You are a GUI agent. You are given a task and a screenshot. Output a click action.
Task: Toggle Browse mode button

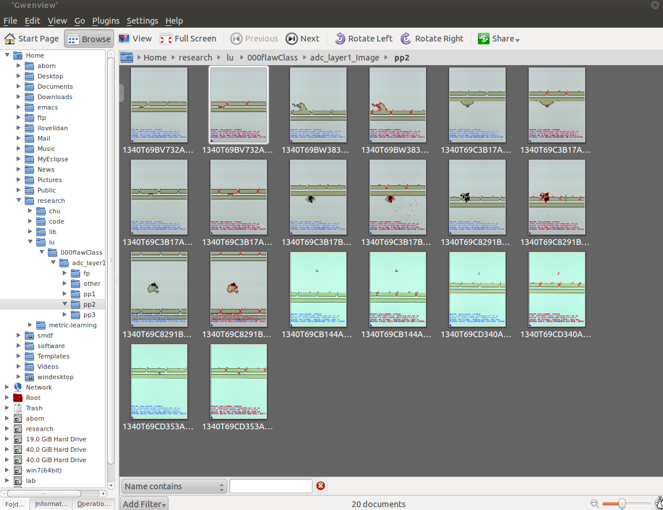point(89,39)
